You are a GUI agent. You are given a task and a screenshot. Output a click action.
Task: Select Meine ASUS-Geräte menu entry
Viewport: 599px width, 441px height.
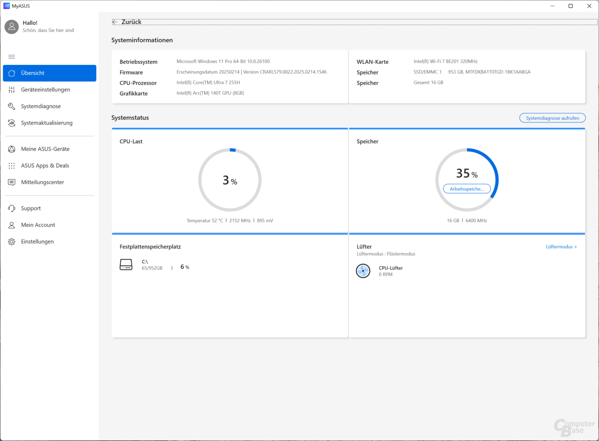[x=49, y=149]
